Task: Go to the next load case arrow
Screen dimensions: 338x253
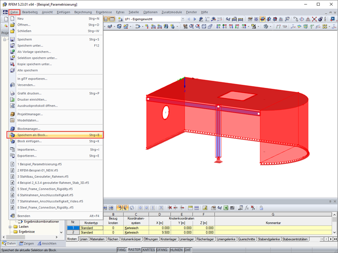Action: point(195,19)
